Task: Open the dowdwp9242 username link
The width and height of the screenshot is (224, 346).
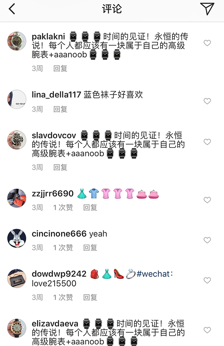Action: (59, 274)
